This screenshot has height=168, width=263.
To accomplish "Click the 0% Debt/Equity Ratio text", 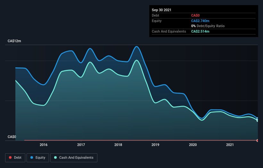I will tap(208, 26).
